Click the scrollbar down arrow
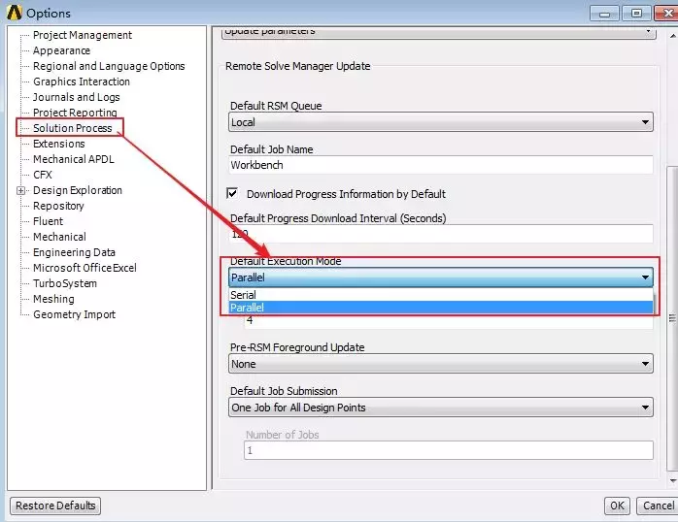 pyautogui.click(x=672, y=480)
